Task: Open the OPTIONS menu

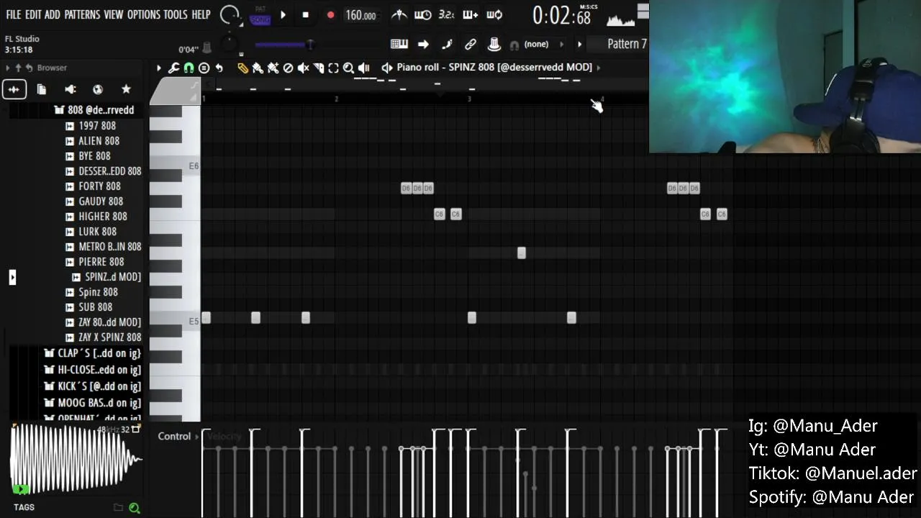Action: pos(144,14)
